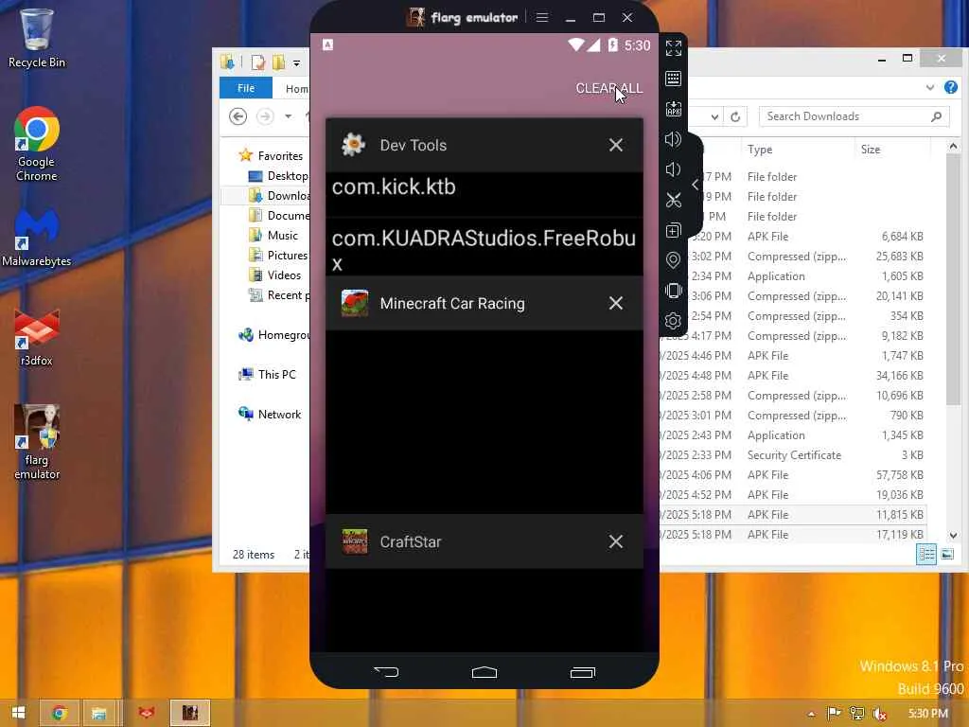Click Properties icon in Quick Access Toolbar
Viewport: 969px width, 727px height.
click(257, 62)
